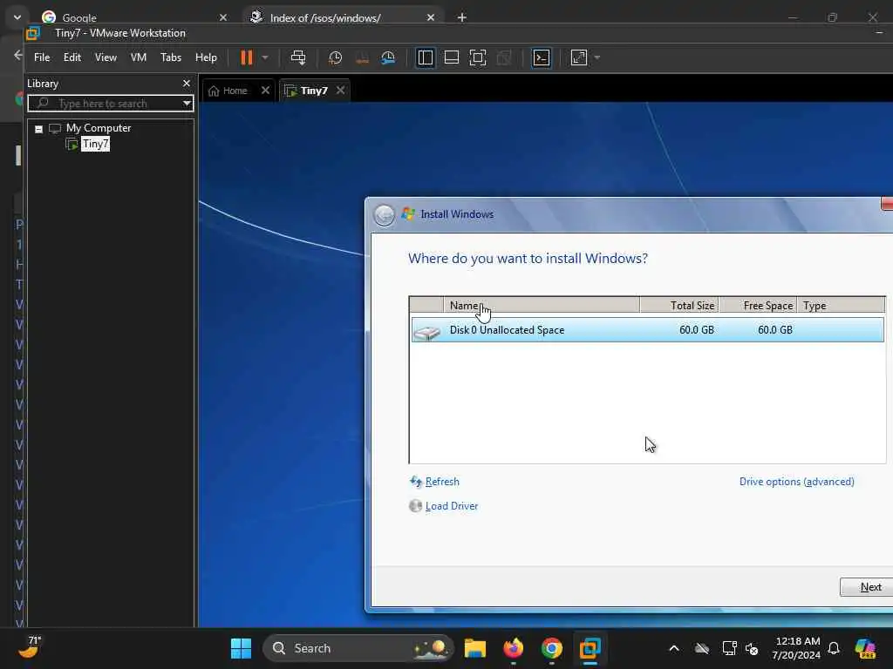The image size is (893, 669).
Task: Open the library search dropdown arrow
Action: (x=187, y=104)
